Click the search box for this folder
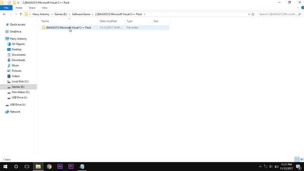This screenshot has height=171, width=304. pos(279,14)
